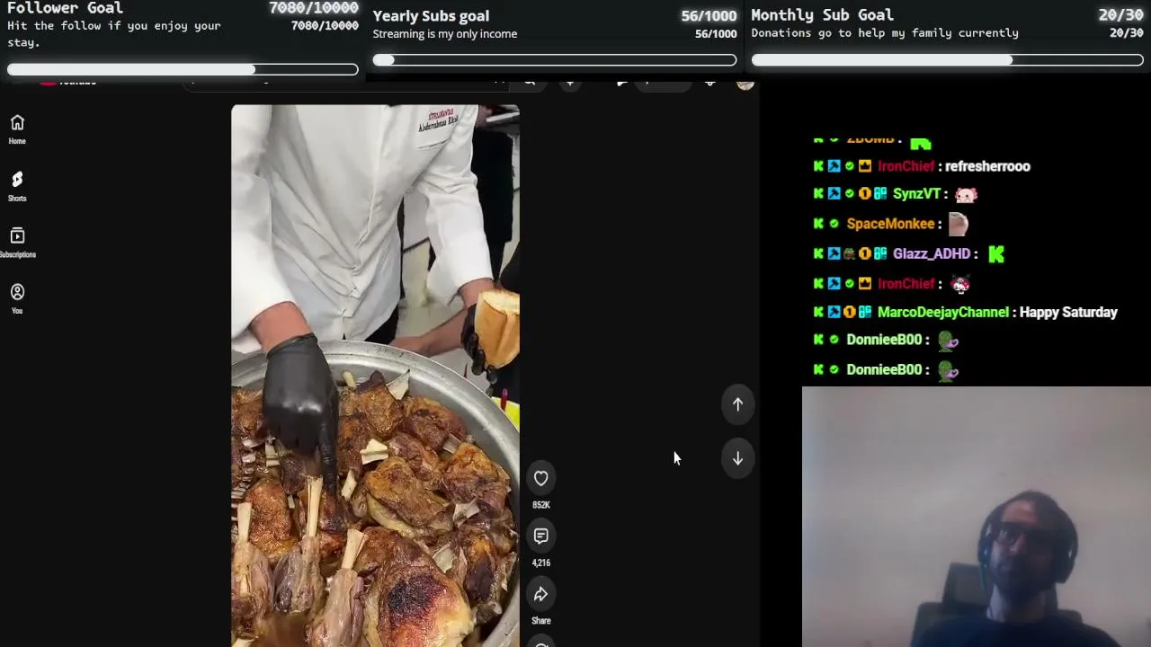This screenshot has height=647, width=1151.
Task: Click the emote in SynzVT's chat message
Action: pos(966,194)
